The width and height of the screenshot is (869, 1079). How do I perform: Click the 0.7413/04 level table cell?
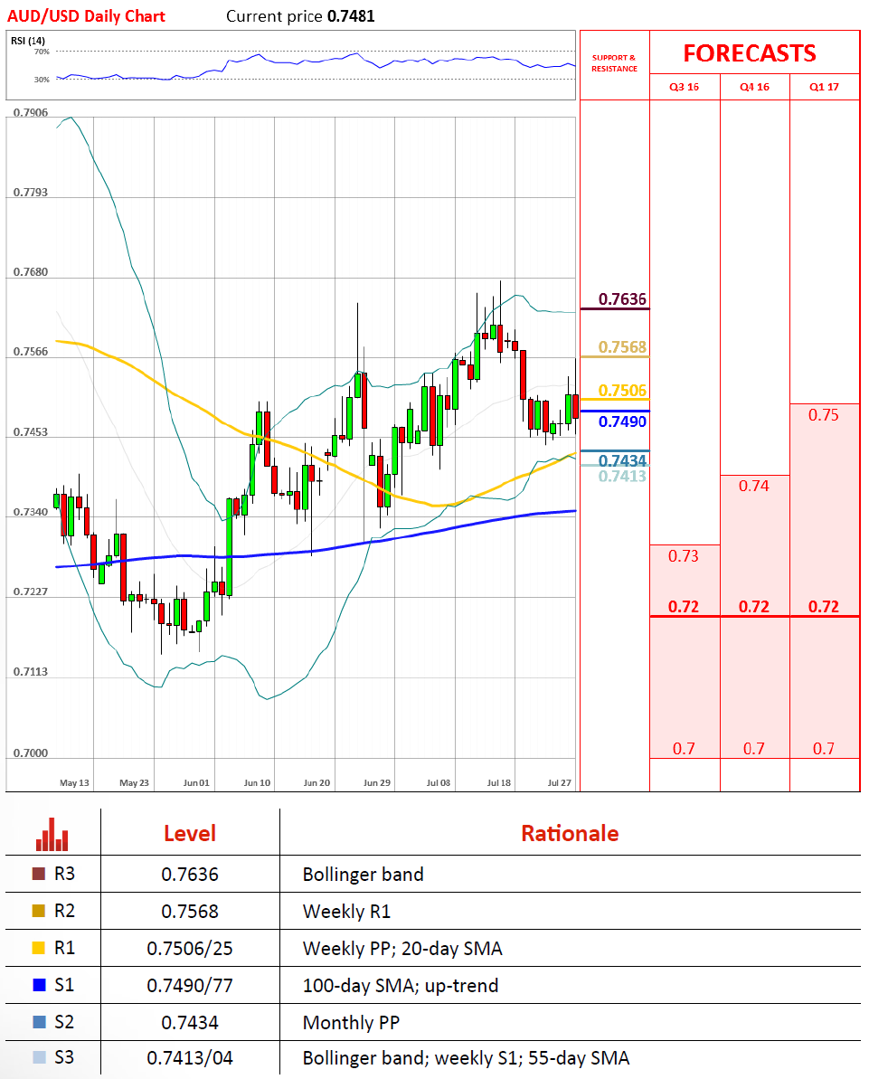point(190,1058)
